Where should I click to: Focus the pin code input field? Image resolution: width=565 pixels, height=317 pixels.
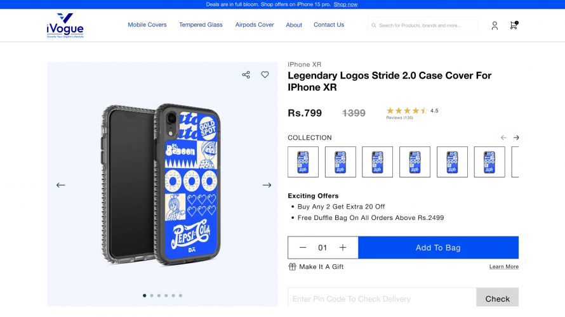pos(382,299)
